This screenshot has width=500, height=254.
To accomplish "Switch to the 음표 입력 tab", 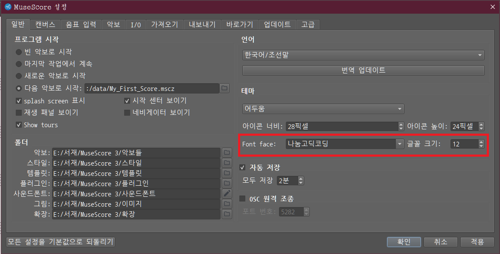I will pyautogui.click(x=81, y=25).
